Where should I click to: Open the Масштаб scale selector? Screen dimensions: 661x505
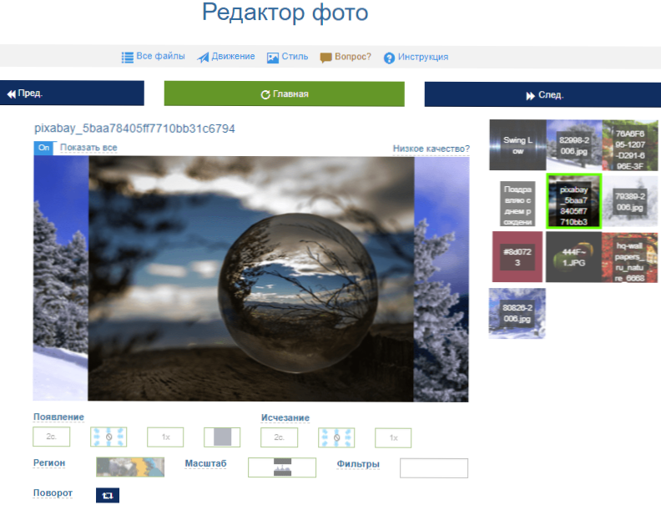(282, 467)
